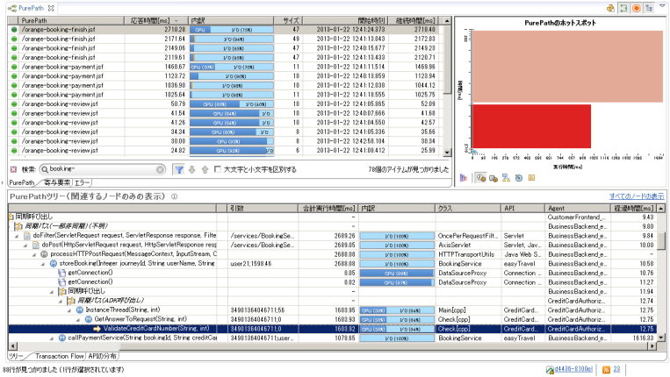The height and width of the screenshot is (377, 670).
Task: Close the search bar with red X
Action: [x=13, y=169]
